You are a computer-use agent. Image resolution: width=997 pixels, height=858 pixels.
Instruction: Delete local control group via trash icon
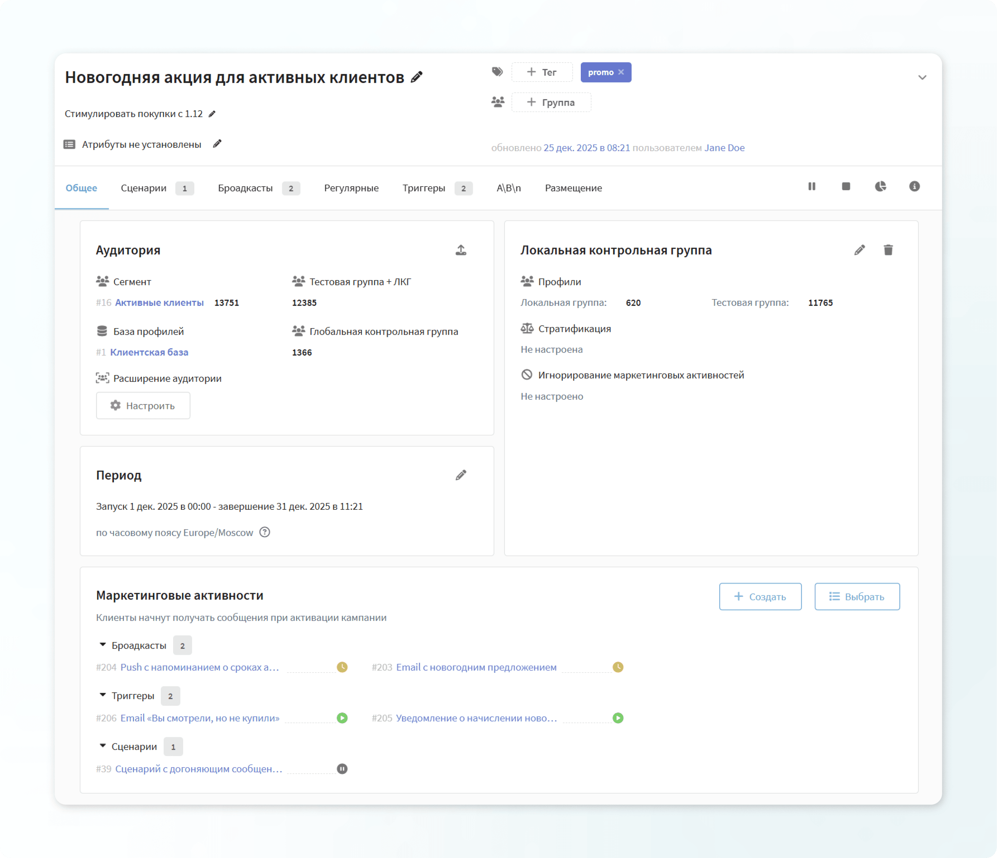[x=888, y=250]
